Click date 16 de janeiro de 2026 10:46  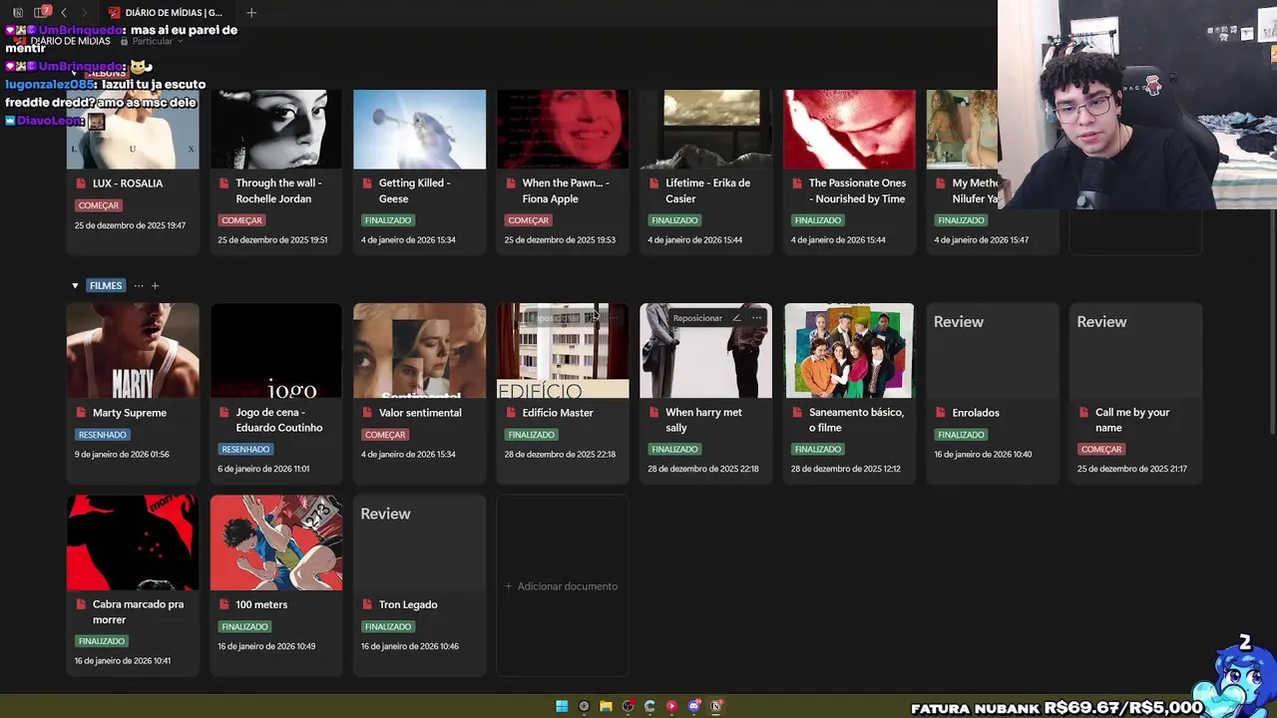410,647
